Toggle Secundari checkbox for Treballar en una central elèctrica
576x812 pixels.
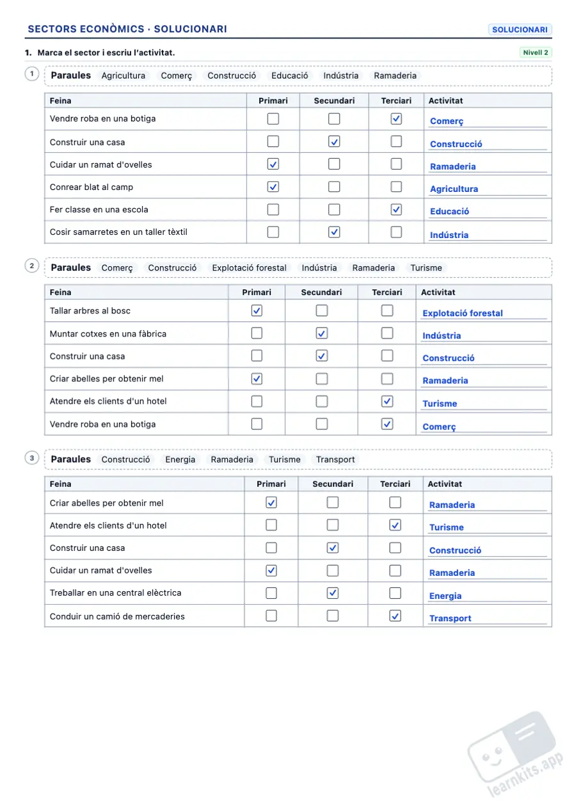coord(333,593)
